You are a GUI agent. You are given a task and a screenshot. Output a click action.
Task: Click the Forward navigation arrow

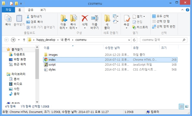13,40
